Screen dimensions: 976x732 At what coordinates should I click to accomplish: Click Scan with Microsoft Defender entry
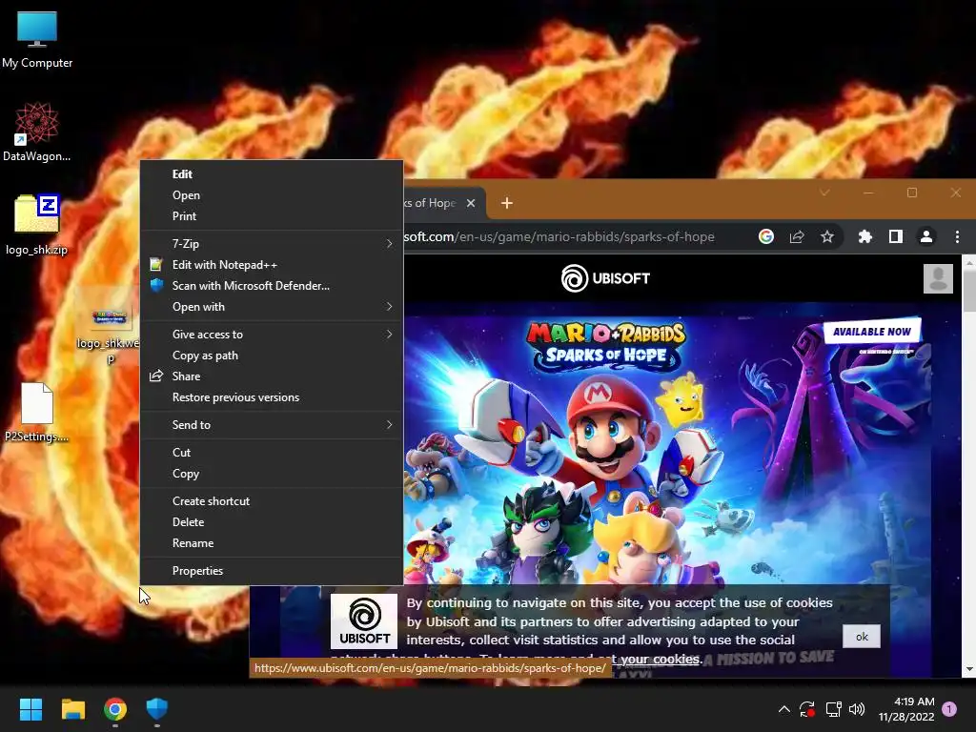272,286
